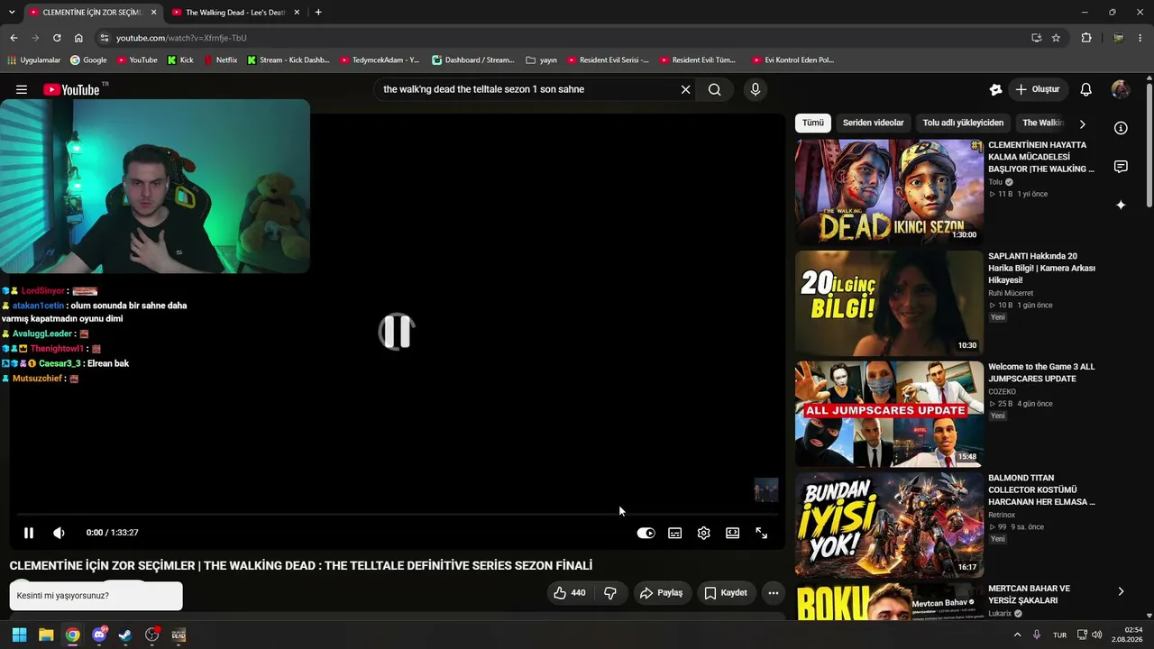Close the CLEMENTİNE İÇİN ZOR SEÇİMLER tab
This screenshot has width=1154, height=649.
tap(153, 13)
